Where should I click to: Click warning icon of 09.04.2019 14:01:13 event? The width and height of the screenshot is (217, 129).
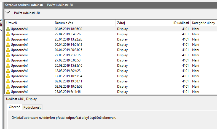tap(8, 45)
